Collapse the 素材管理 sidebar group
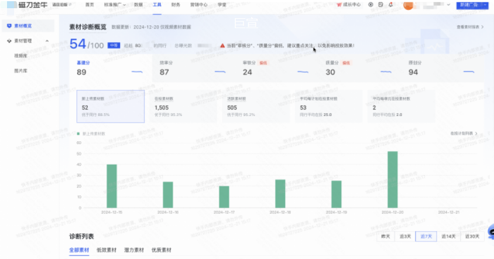This screenshot has width=494, height=259. tap(47, 41)
